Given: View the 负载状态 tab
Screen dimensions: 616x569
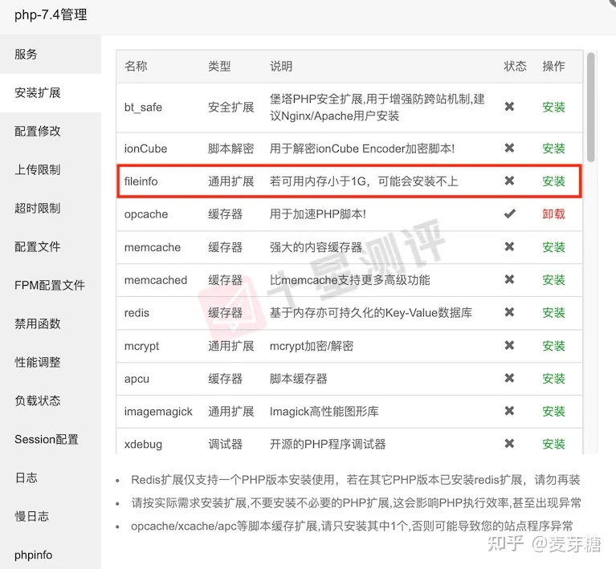Looking at the screenshot, I should click(51, 400).
